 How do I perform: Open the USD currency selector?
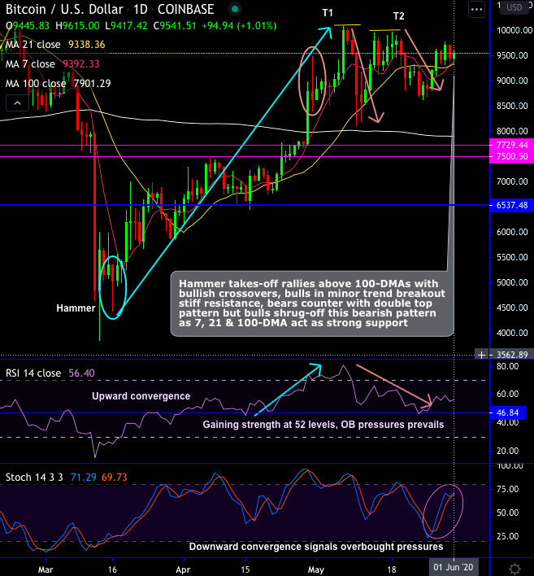pos(514,7)
